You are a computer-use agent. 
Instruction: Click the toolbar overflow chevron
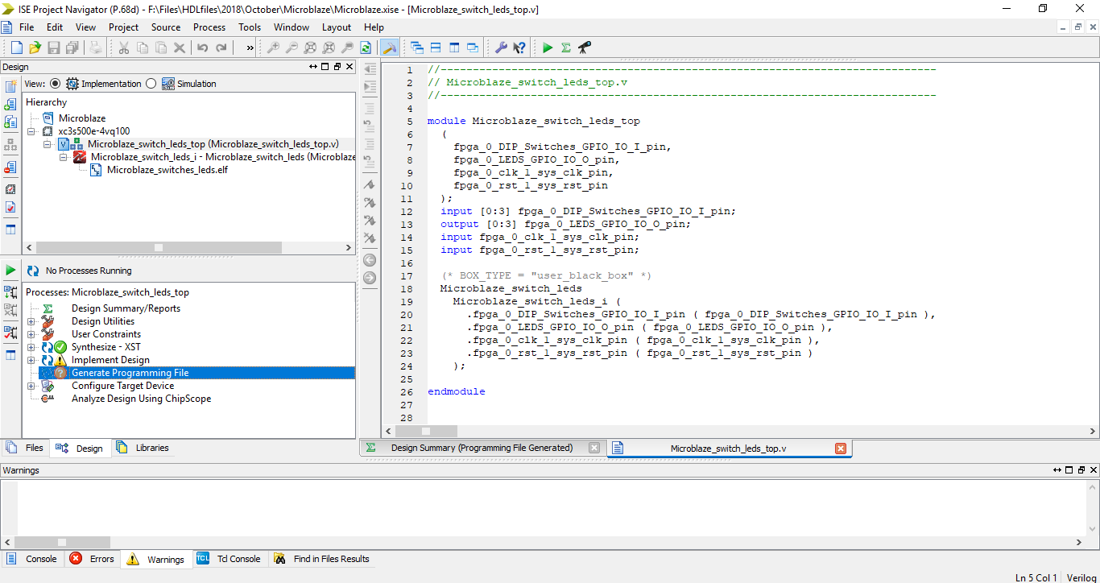pos(250,48)
